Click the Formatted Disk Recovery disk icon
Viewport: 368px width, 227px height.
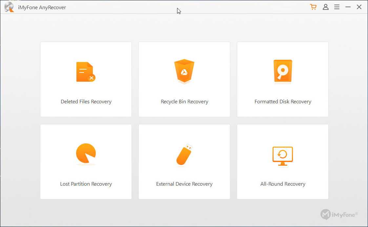(282, 71)
